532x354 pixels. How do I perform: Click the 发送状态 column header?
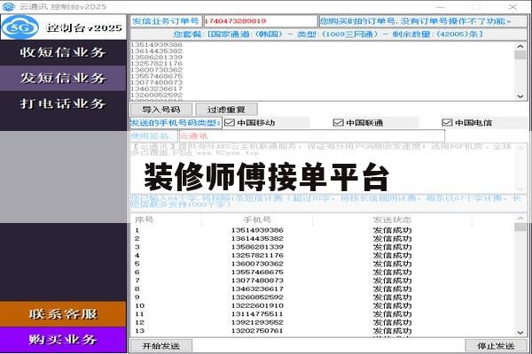pos(392,219)
